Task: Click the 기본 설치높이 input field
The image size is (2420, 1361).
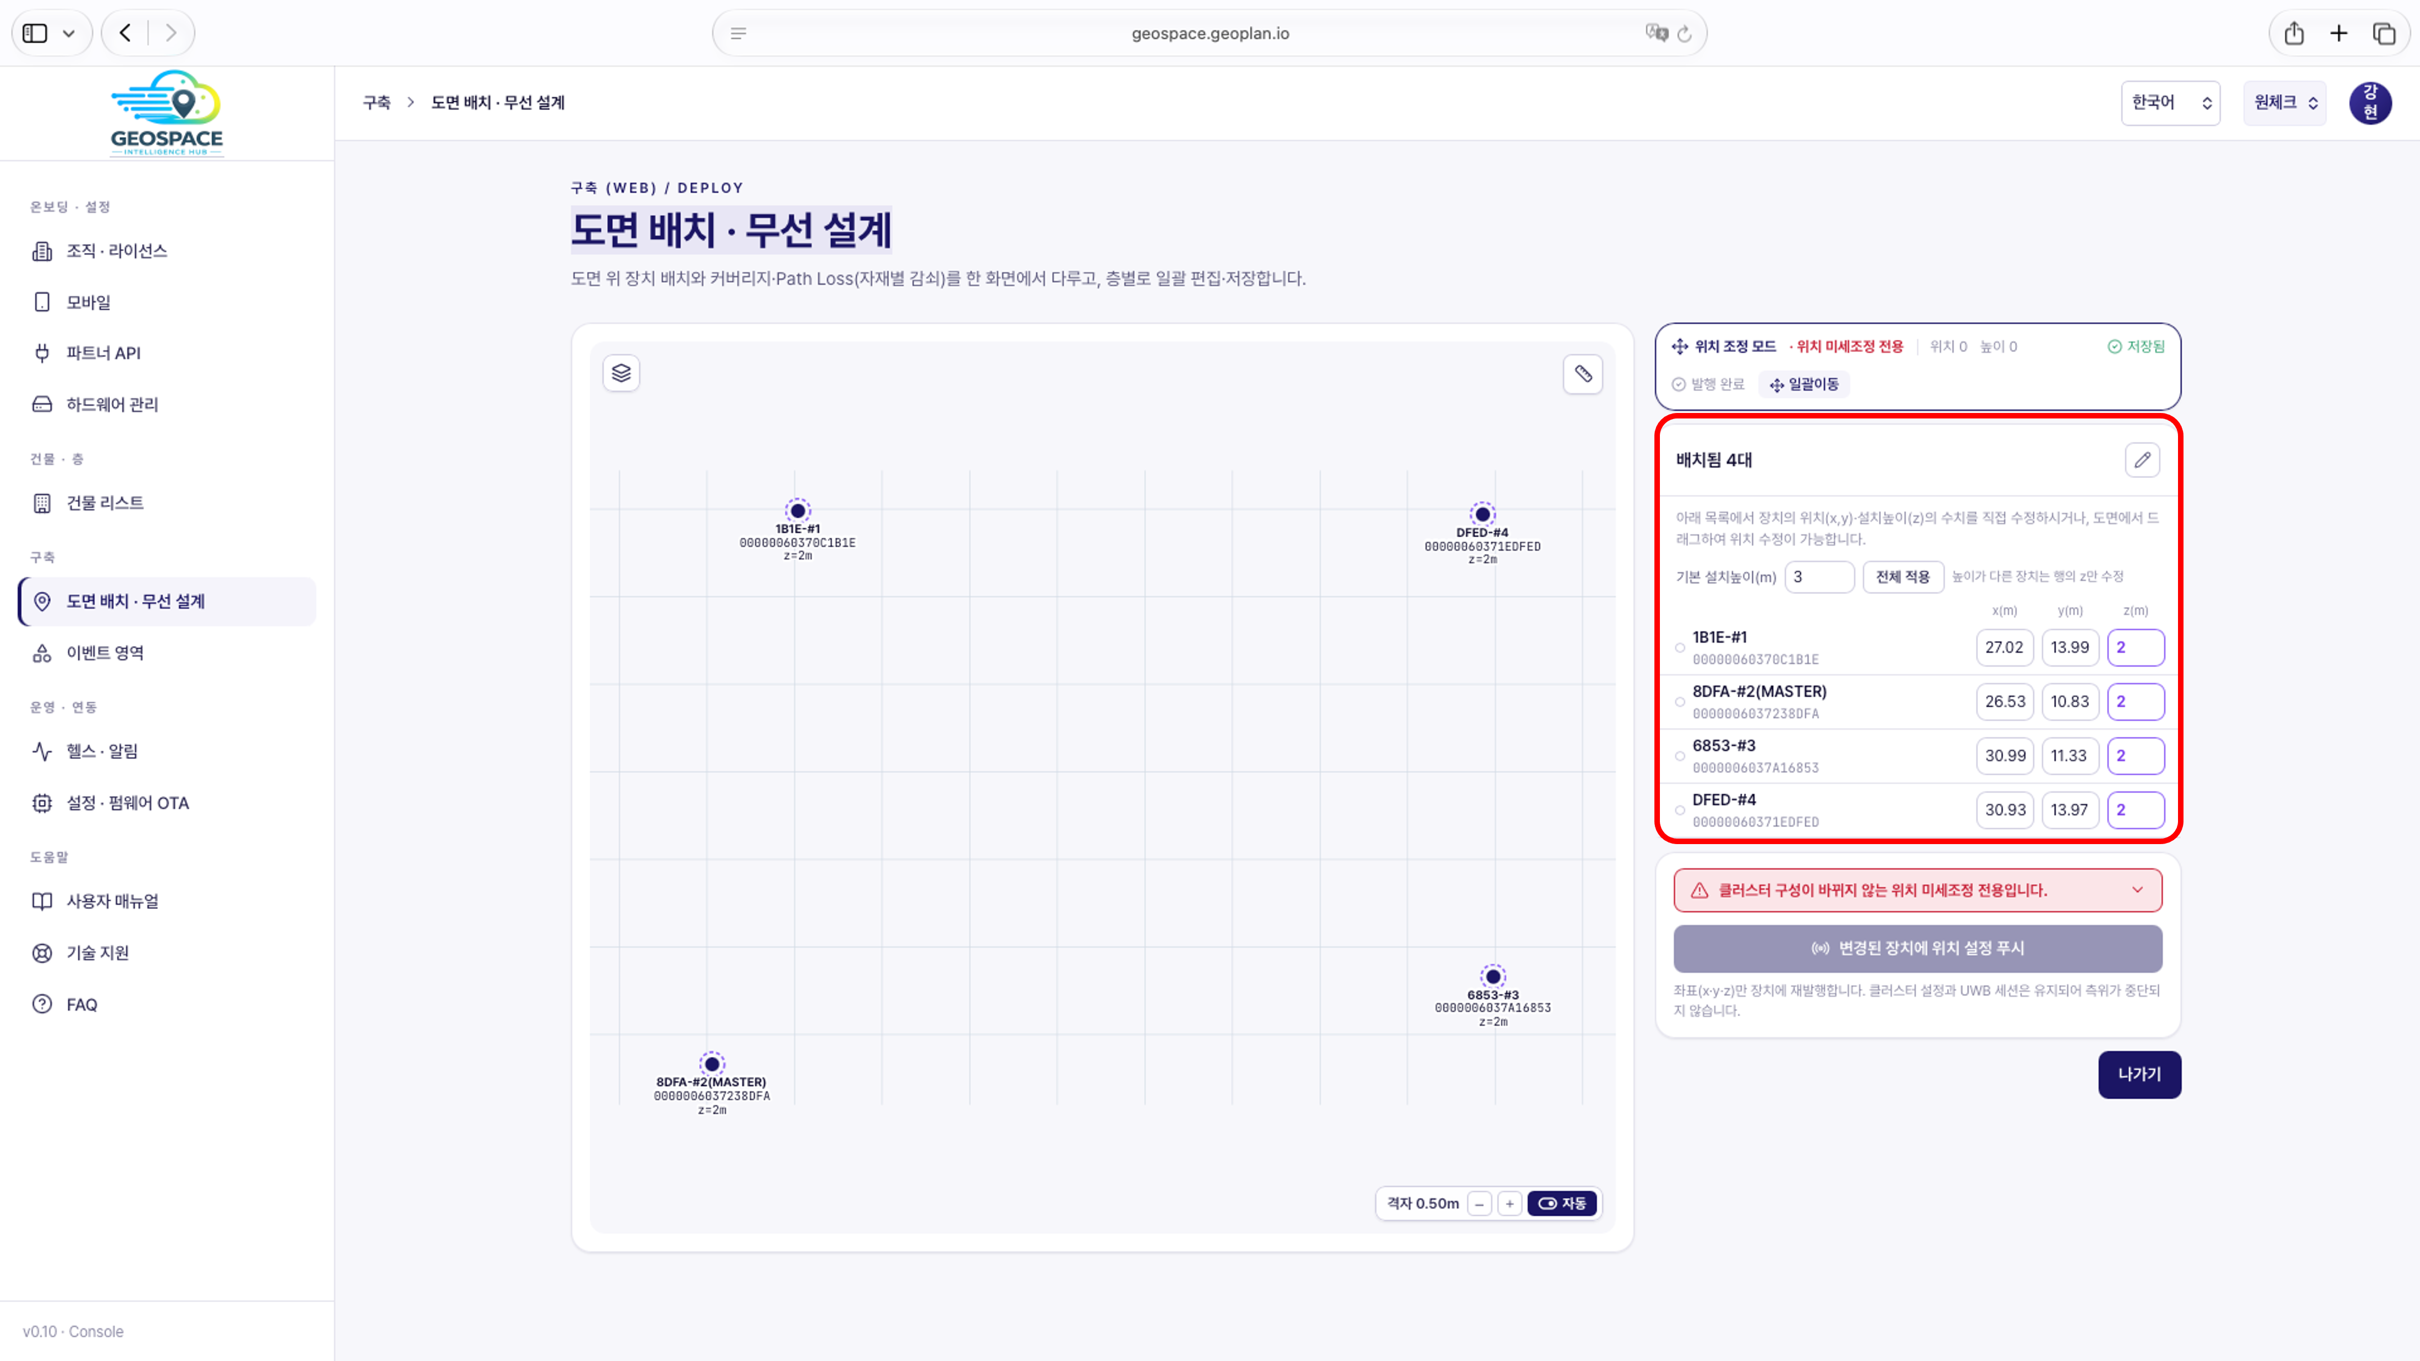Action: pyautogui.click(x=1819, y=577)
